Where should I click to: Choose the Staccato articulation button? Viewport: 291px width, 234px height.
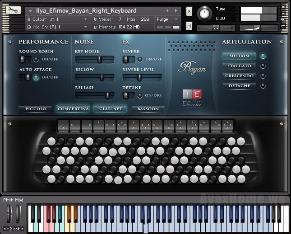coord(239,66)
